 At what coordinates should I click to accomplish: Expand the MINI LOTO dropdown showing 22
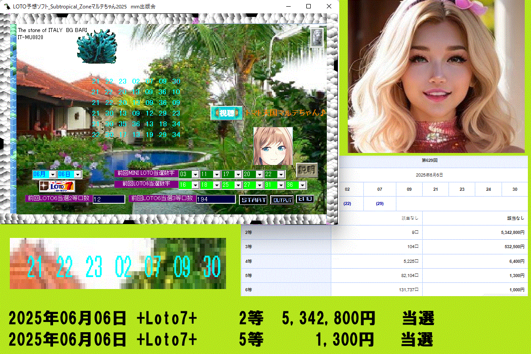pyautogui.click(x=281, y=174)
